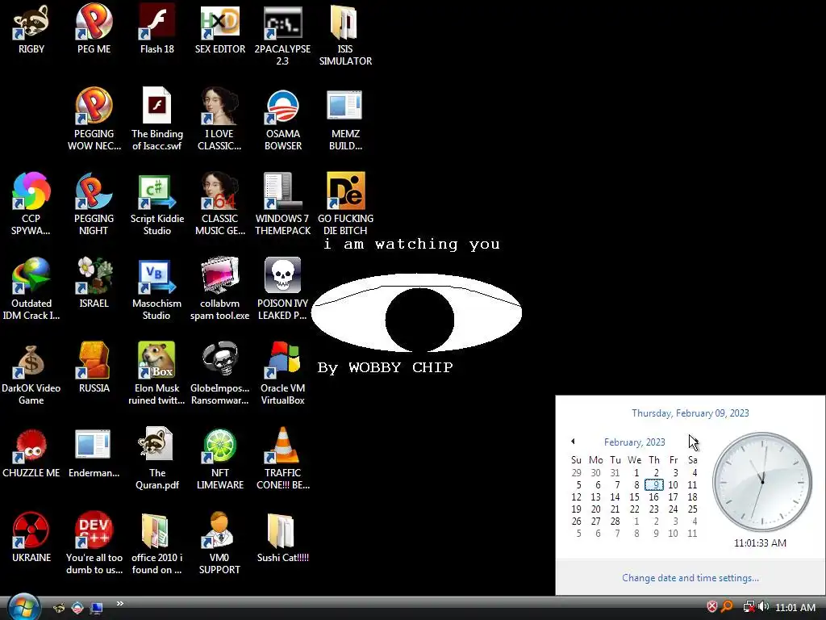The image size is (826, 620).
Task: Open the Windows Start orb
Action: click(x=23, y=607)
